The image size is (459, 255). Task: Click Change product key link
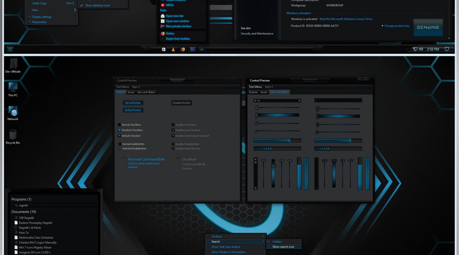pyautogui.click(x=397, y=26)
